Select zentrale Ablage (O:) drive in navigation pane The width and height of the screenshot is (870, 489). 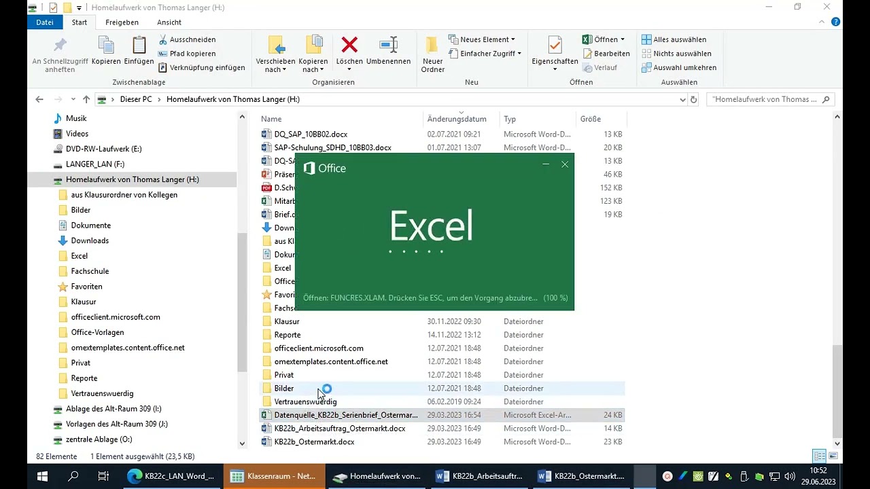[99, 439]
